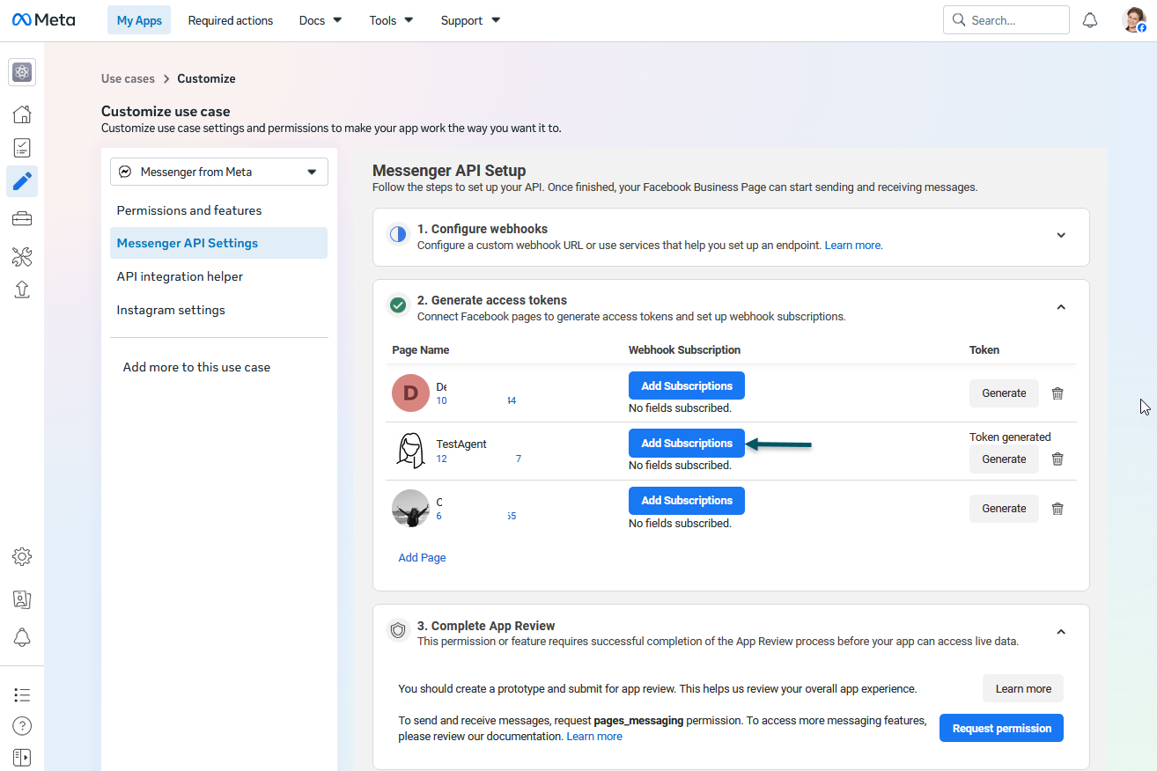Screen dimensions: 1157x771
Task: Click the shield icon for Complete App Review
Action: click(x=398, y=630)
